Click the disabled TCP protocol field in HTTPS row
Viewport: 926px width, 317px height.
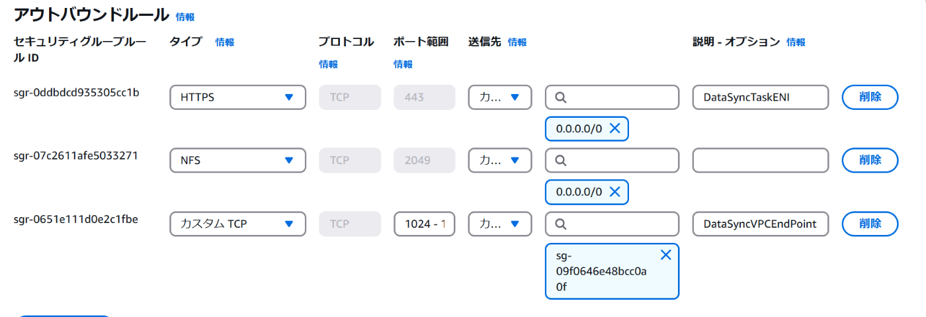[350, 97]
